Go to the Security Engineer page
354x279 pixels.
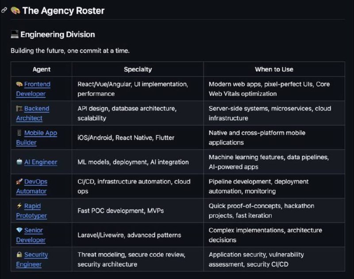pos(36,255)
